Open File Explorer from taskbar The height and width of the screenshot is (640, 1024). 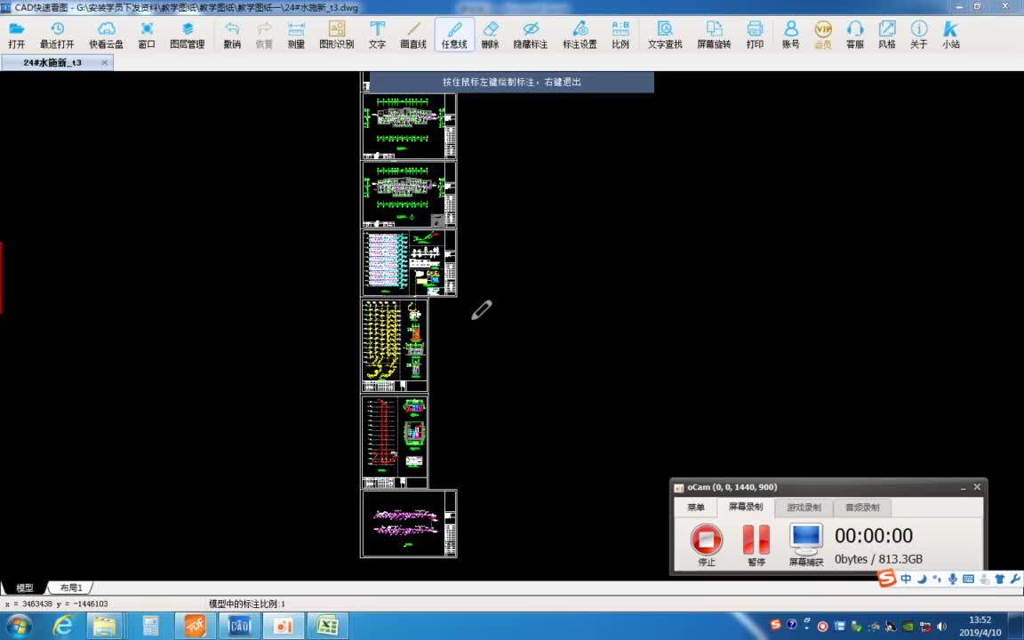click(105, 627)
